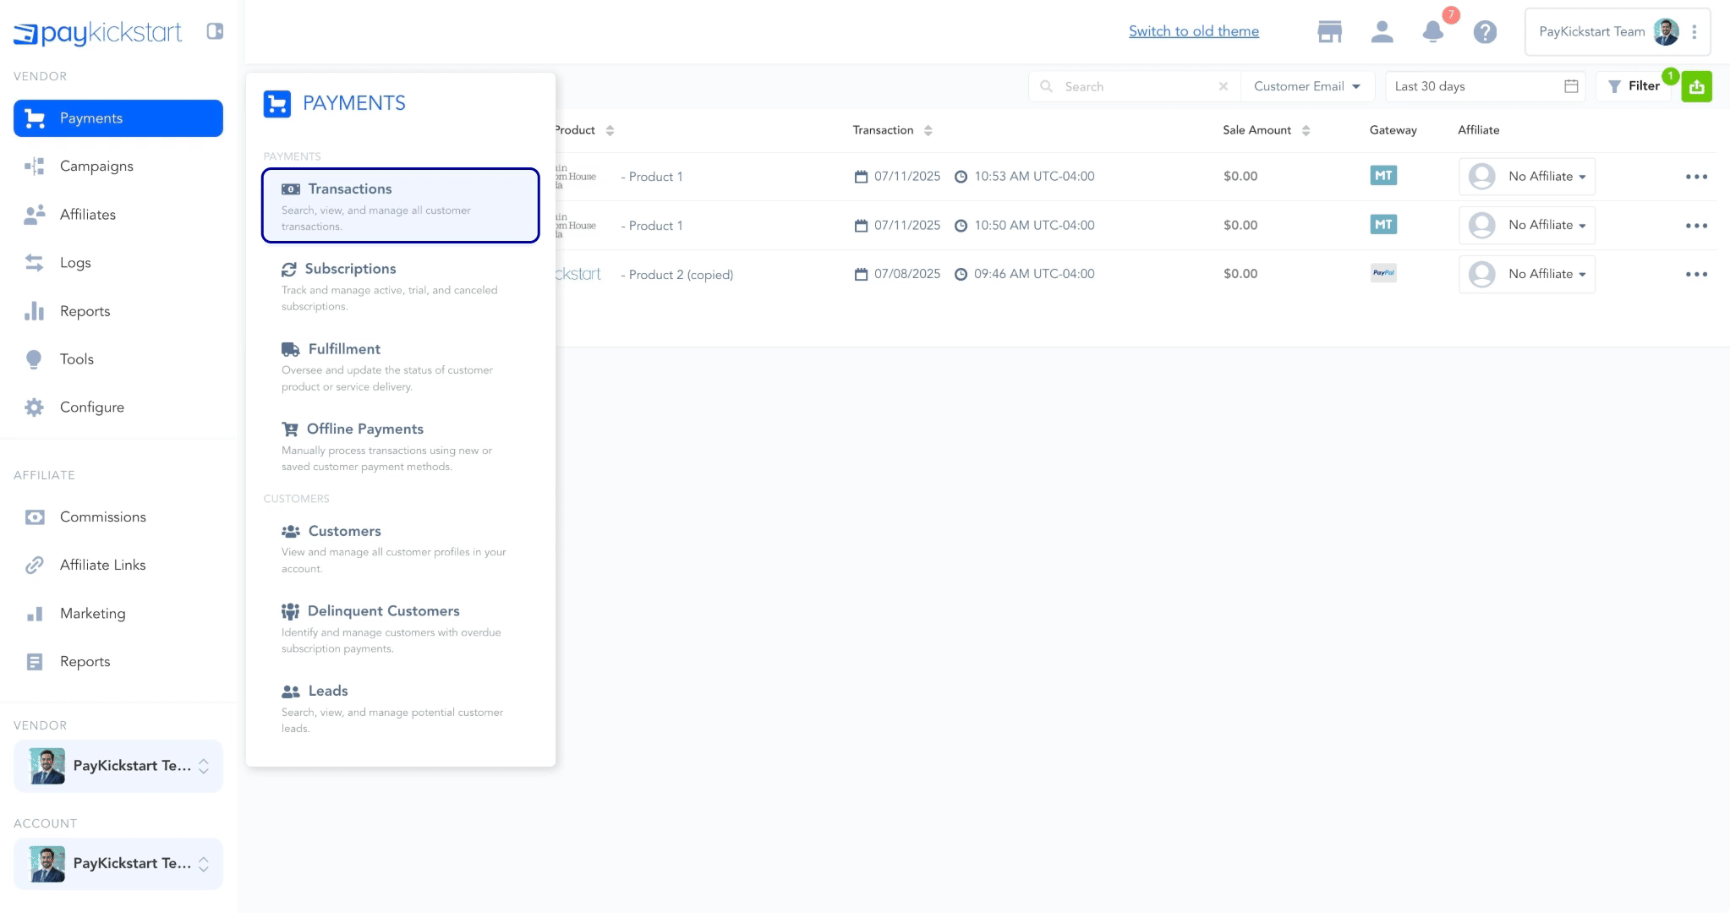Click the PayPal gateway badge on Product 2 row
This screenshot has height=913, width=1730.
[1383, 273]
